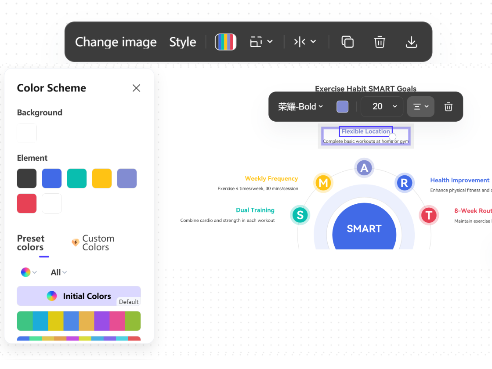Switch to the Custom Colors tab
Screen dimensions: 492x369
coord(98,242)
